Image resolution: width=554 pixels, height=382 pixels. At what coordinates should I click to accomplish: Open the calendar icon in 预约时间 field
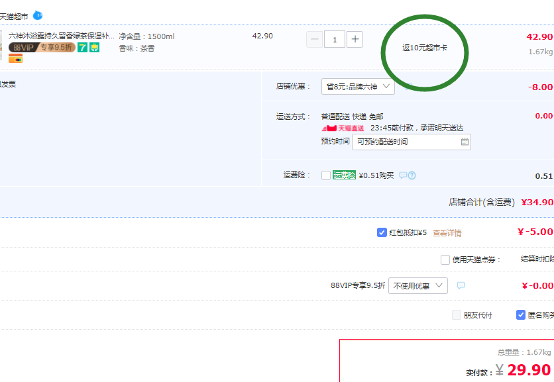(x=465, y=142)
